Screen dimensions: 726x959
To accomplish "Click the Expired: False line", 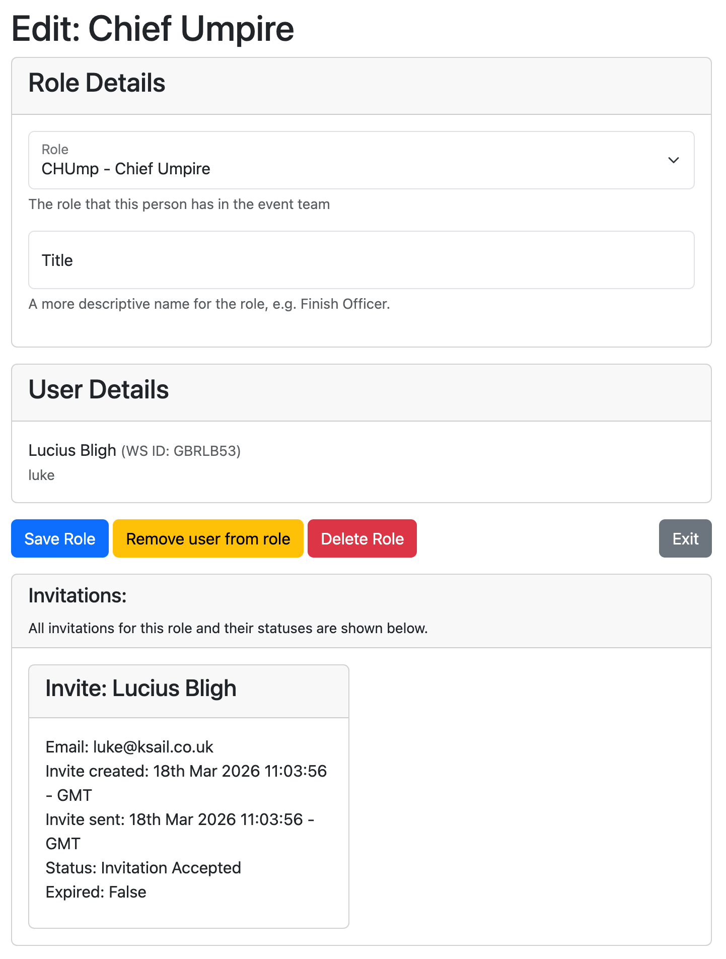I will pos(96,892).
